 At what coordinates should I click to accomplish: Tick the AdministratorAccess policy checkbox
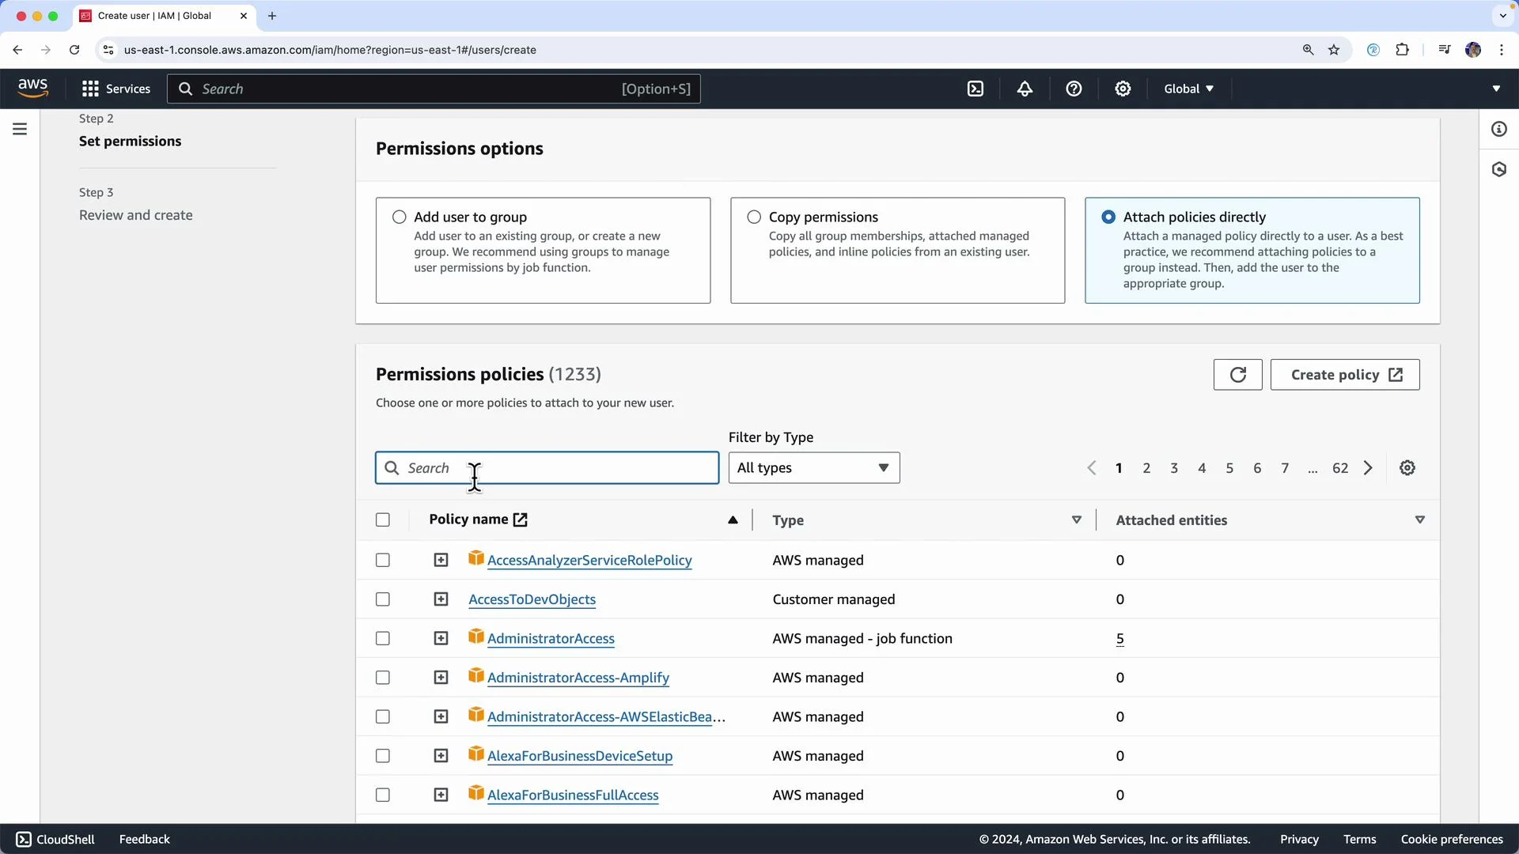pyautogui.click(x=383, y=638)
